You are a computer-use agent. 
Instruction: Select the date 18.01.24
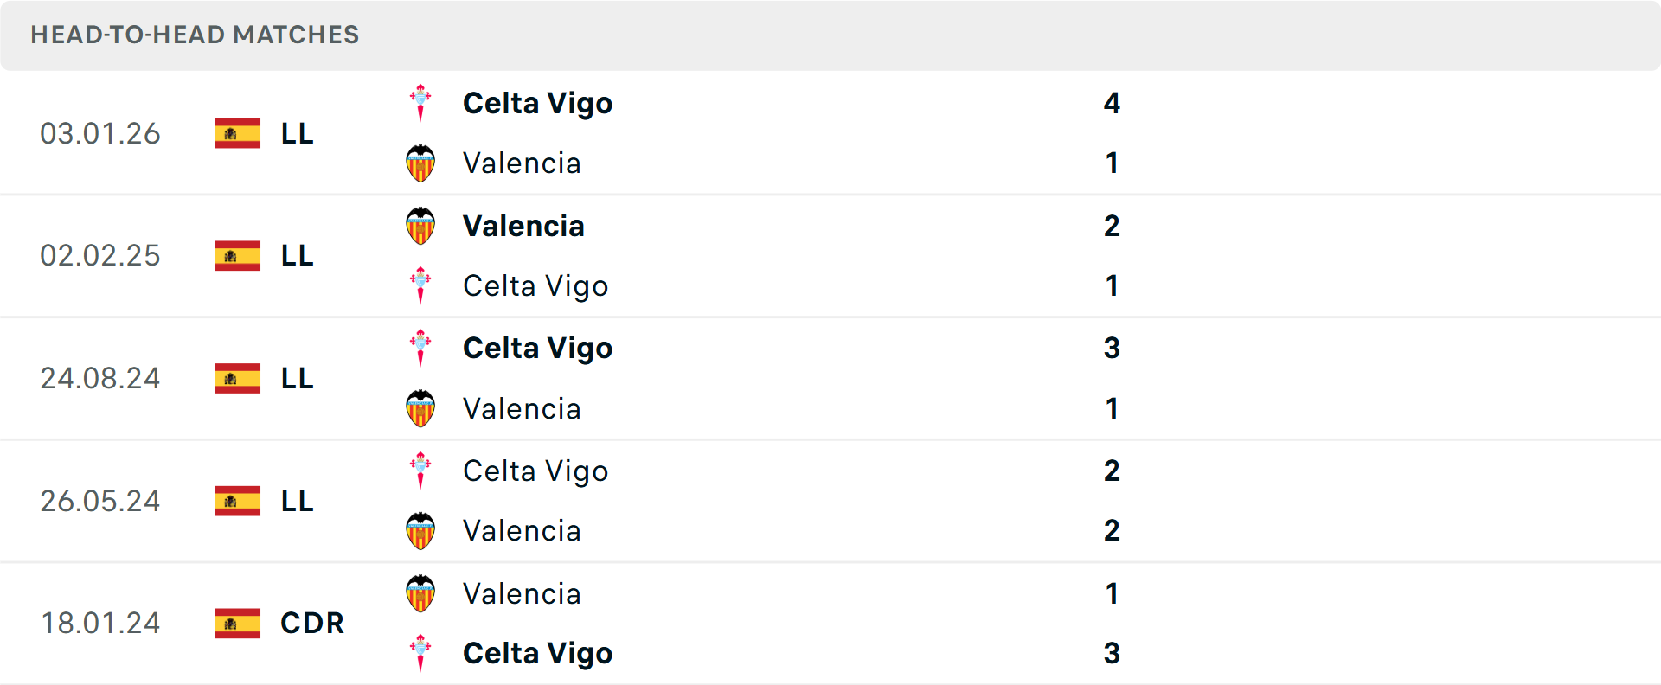(x=100, y=623)
